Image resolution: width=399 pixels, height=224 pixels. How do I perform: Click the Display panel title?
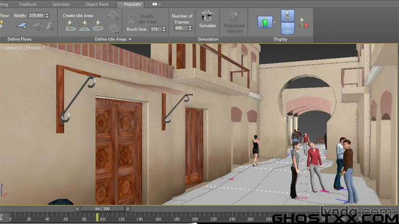[281, 39]
